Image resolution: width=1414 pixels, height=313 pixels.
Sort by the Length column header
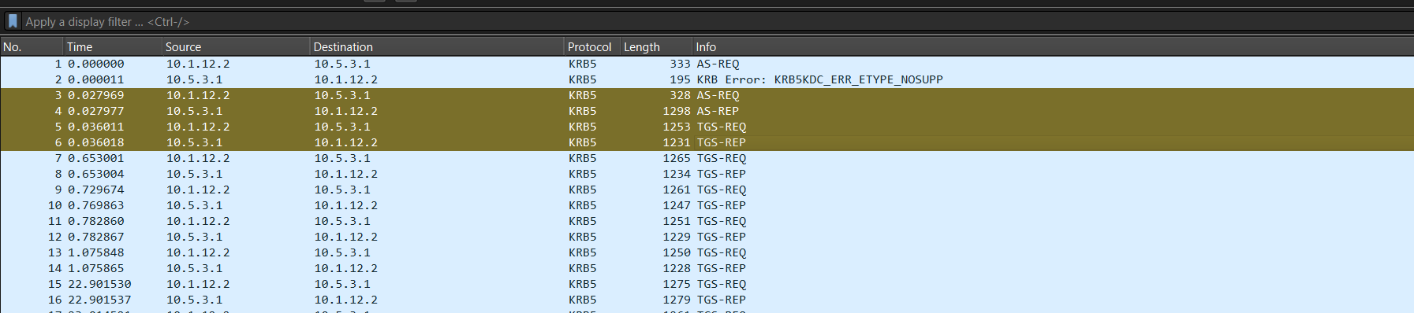656,47
